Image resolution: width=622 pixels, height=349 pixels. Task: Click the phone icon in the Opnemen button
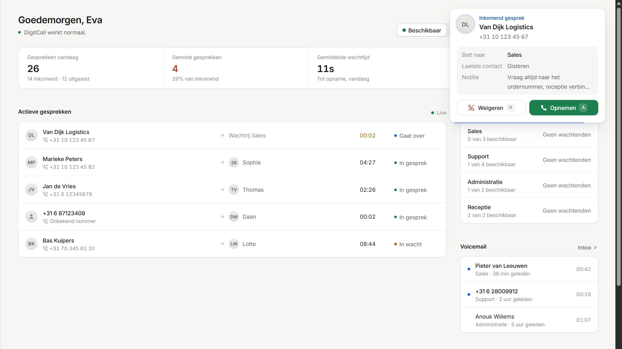543,108
